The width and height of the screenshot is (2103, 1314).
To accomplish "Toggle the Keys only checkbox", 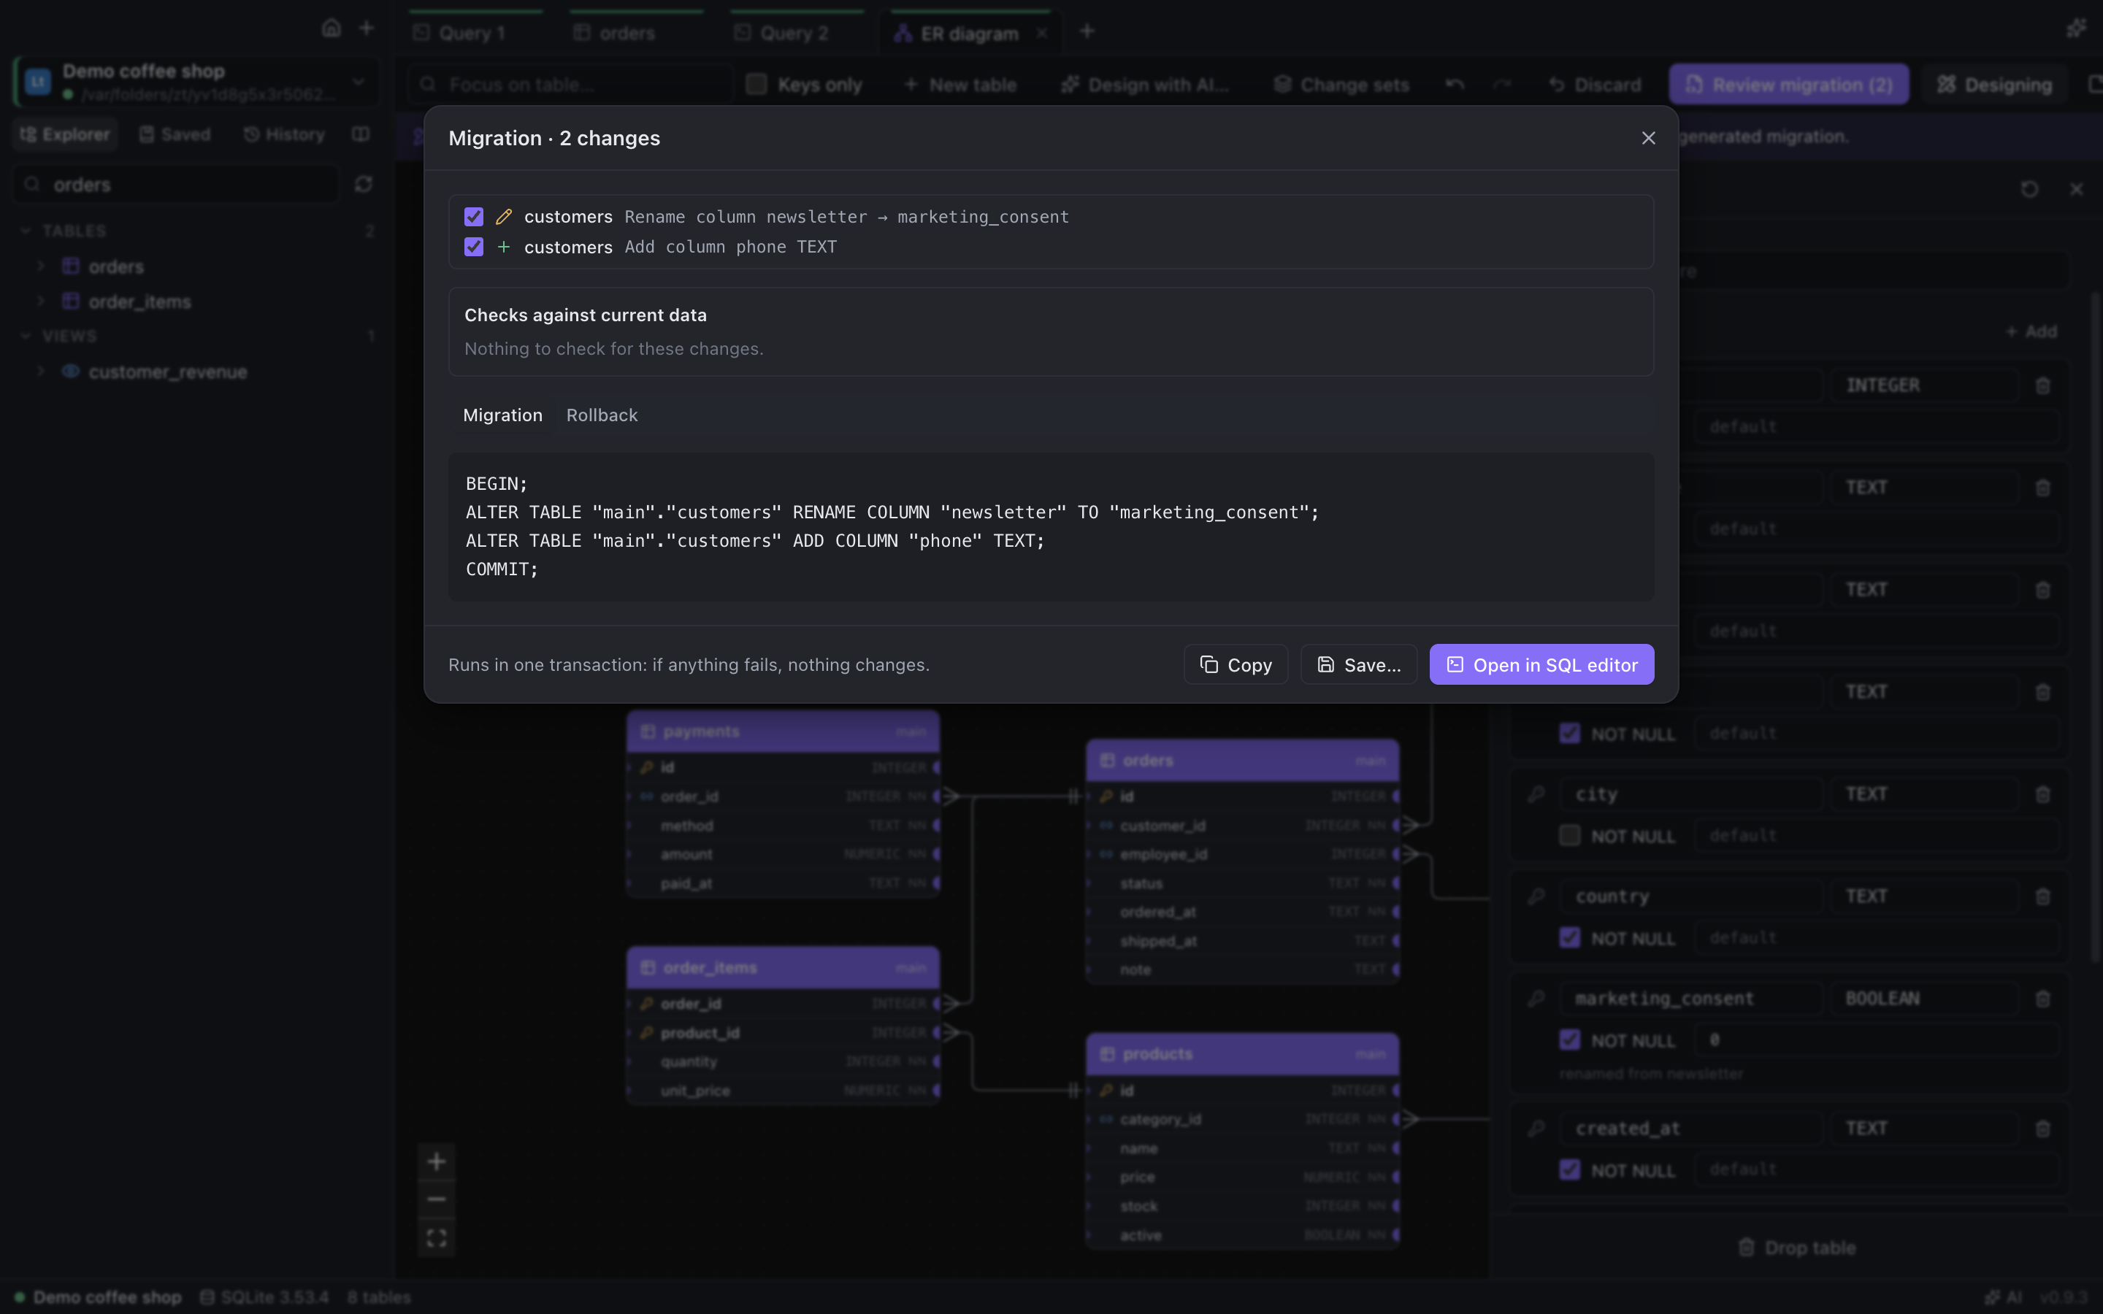I will [756, 84].
